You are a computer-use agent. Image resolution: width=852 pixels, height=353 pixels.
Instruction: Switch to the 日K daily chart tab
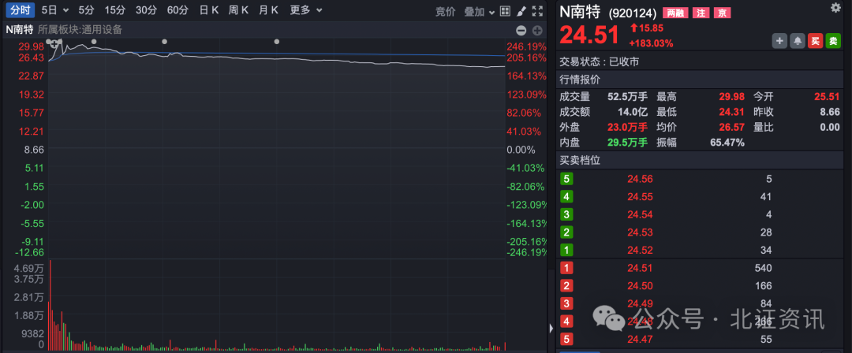(x=209, y=10)
